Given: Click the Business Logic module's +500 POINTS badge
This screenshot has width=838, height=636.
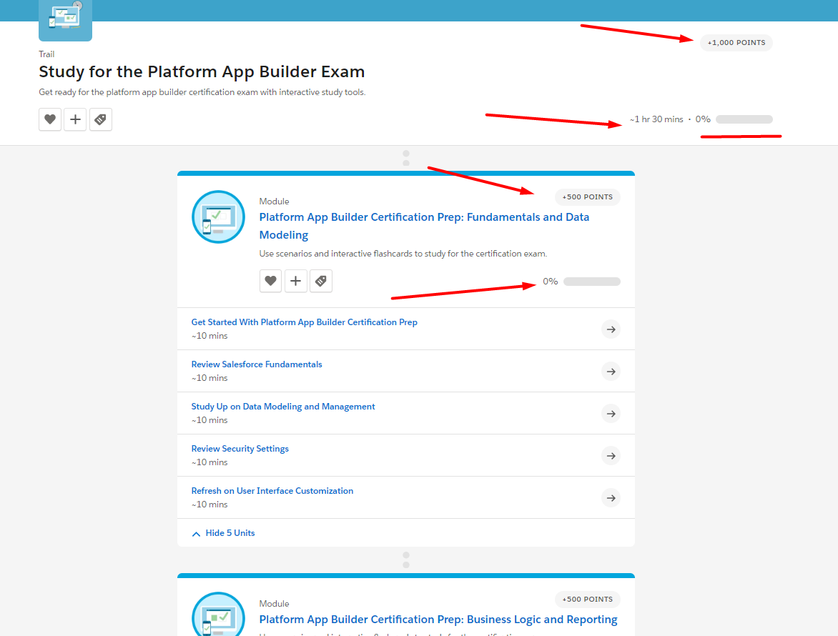Looking at the screenshot, I should point(587,599).
